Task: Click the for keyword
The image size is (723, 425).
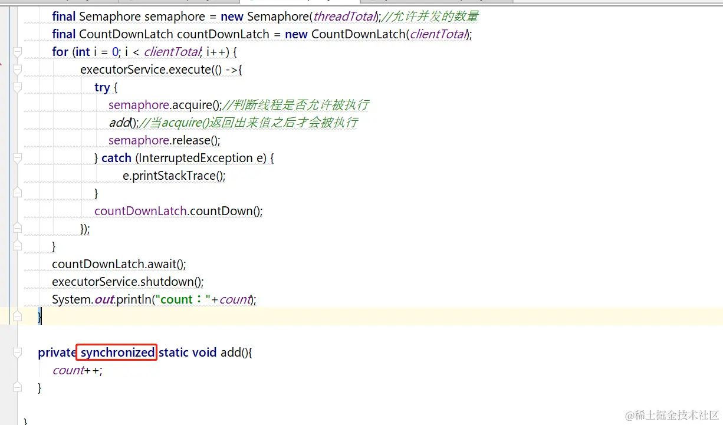Action: (x=60, y=52)
